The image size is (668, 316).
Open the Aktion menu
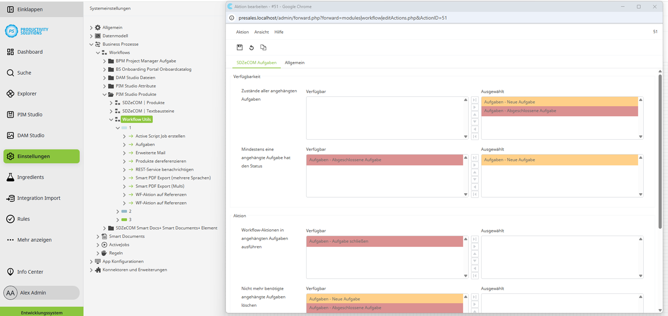click(242, 32)
